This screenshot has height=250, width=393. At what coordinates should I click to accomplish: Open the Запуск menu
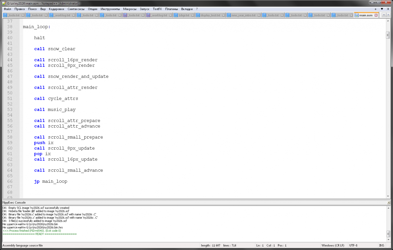click(145, 9)
